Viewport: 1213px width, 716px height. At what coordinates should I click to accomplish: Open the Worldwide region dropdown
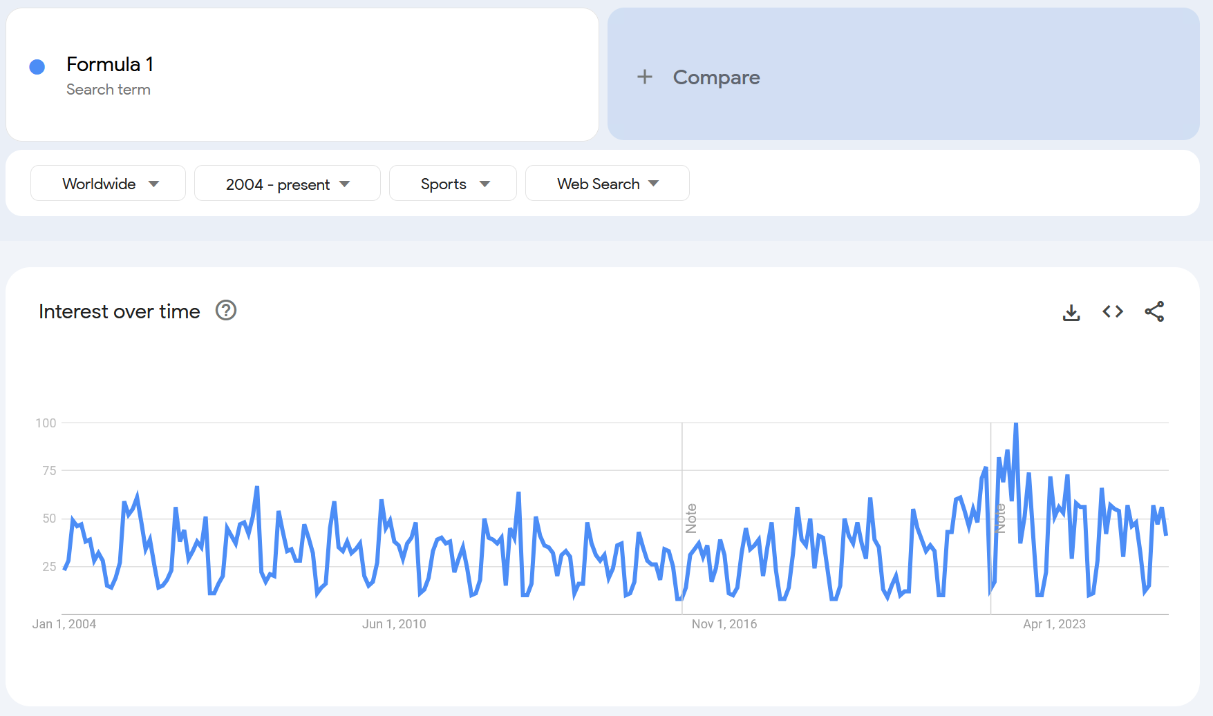[108, 183]
